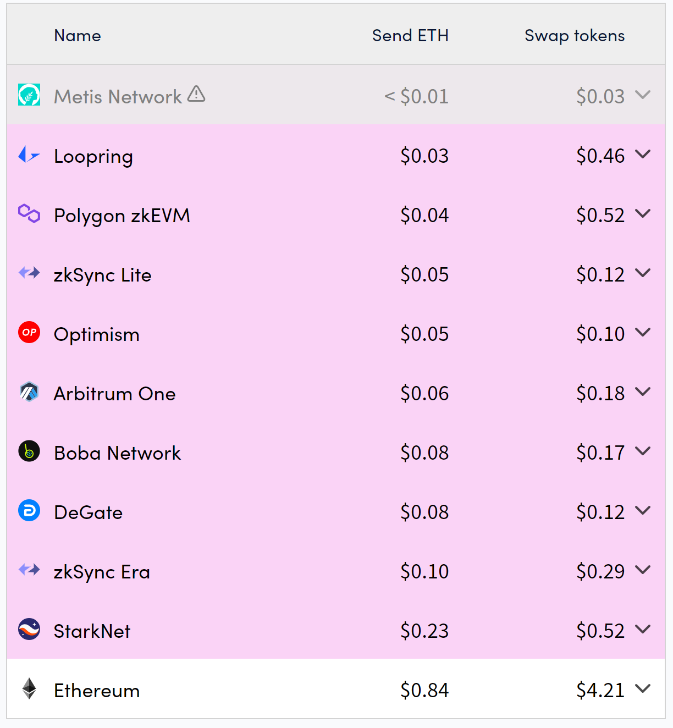Viewport: 673px width, 728px height.
Task: Click the Ethereum diamond icon
Action: point(29,688)
